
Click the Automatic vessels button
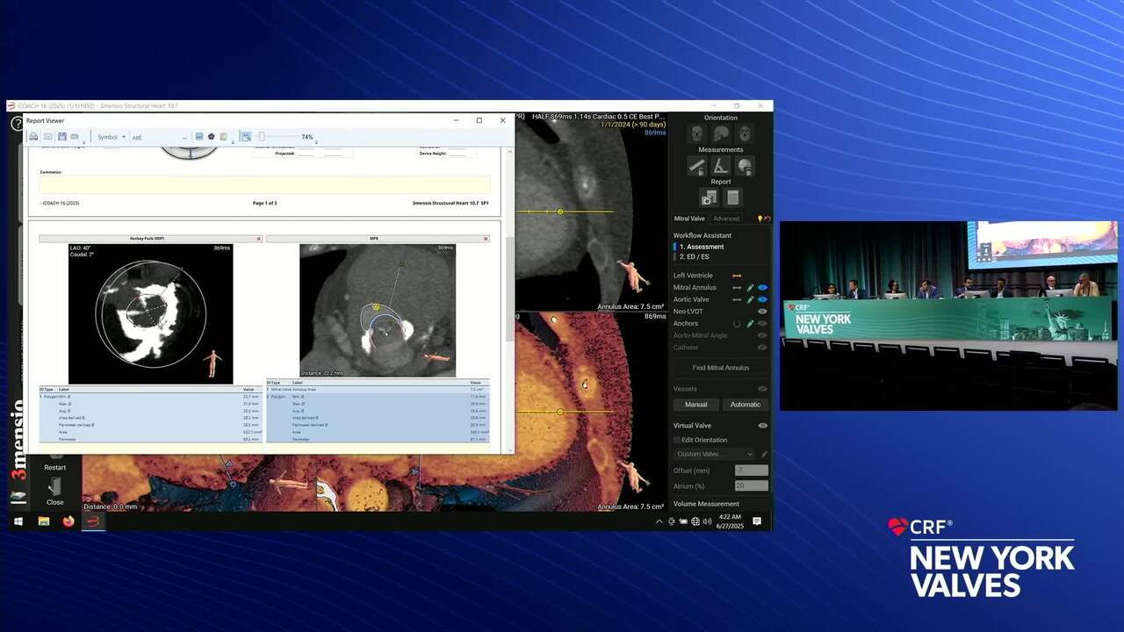pos(746,405)
